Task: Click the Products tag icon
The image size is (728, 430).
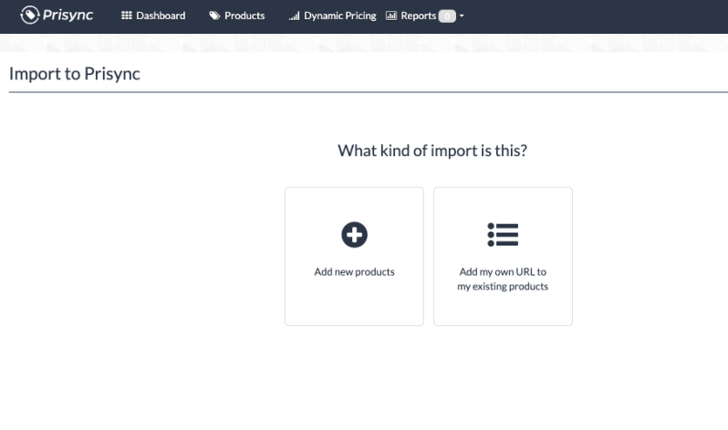Action: coord(214,16)
